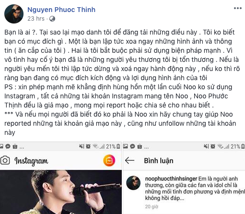Click the commenter's round avatar

[133, 183]
